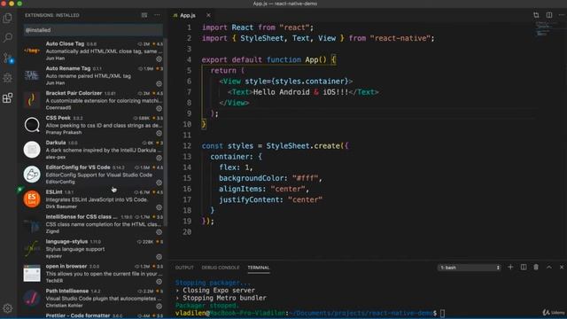Focus the @installed extensions search field
The width and height of the screenshot is (567, 319).
pos(93,30)
